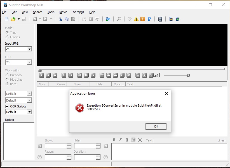Image resolution: width=230 pixels, height=168 pixels.
Task: Click the Notes text area
Action: (19, 141)
